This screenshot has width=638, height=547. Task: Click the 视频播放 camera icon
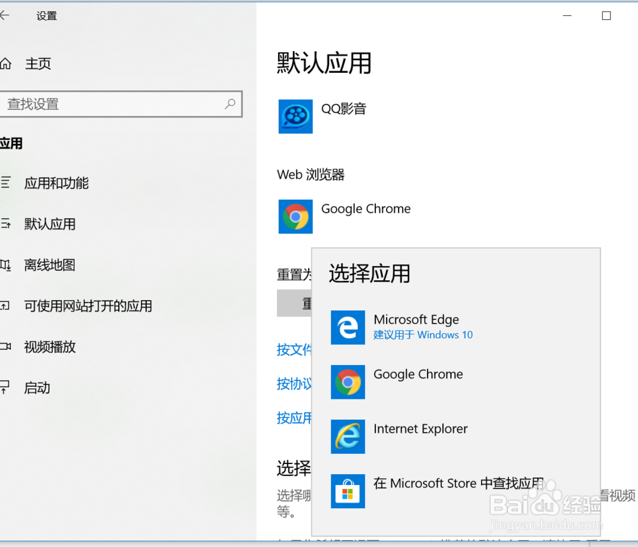(5, 347)
